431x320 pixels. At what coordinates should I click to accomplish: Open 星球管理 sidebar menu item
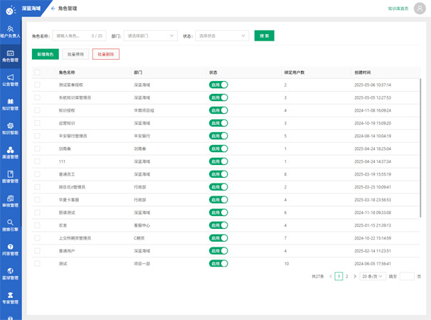[x=10, y=273]
